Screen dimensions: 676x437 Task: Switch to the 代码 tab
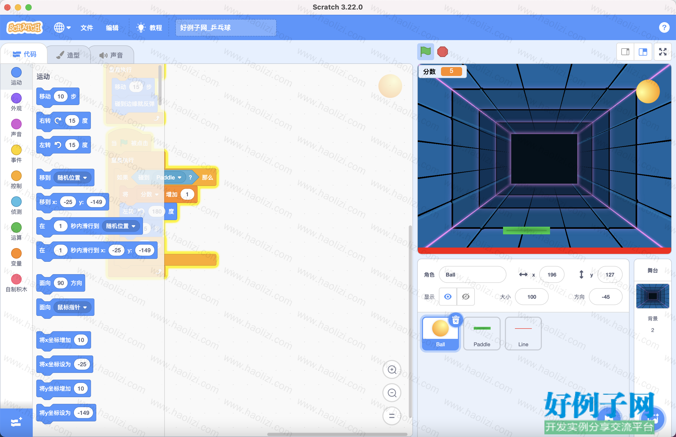tap(24, 54)
